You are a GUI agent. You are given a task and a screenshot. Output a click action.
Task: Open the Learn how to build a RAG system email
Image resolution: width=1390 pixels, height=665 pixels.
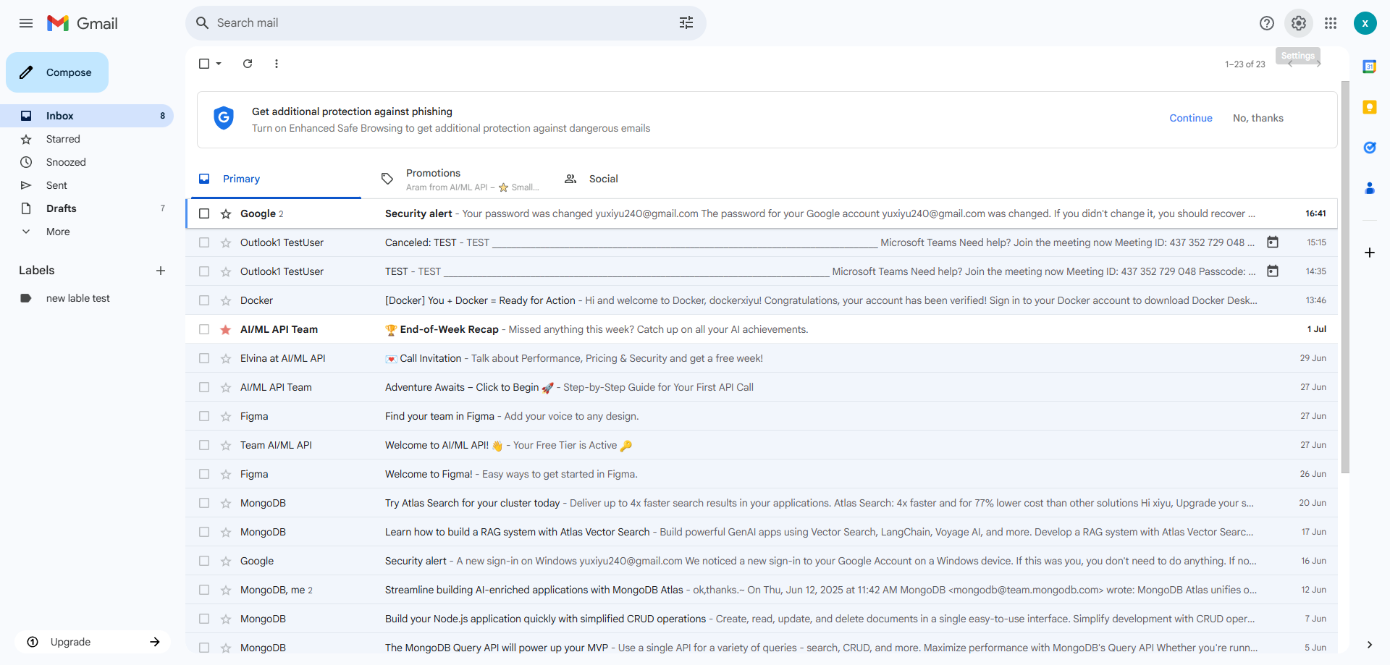(x=762, y=532)
